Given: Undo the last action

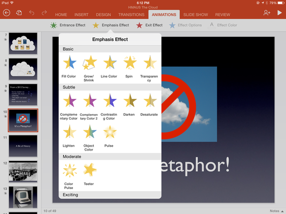Looking at the screenshot, I should [x=32, y=13].
